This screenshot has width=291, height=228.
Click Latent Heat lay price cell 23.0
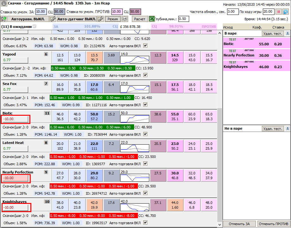[175, 146]
